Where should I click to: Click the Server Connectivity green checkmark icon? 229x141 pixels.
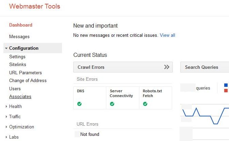tap(112, 104)
